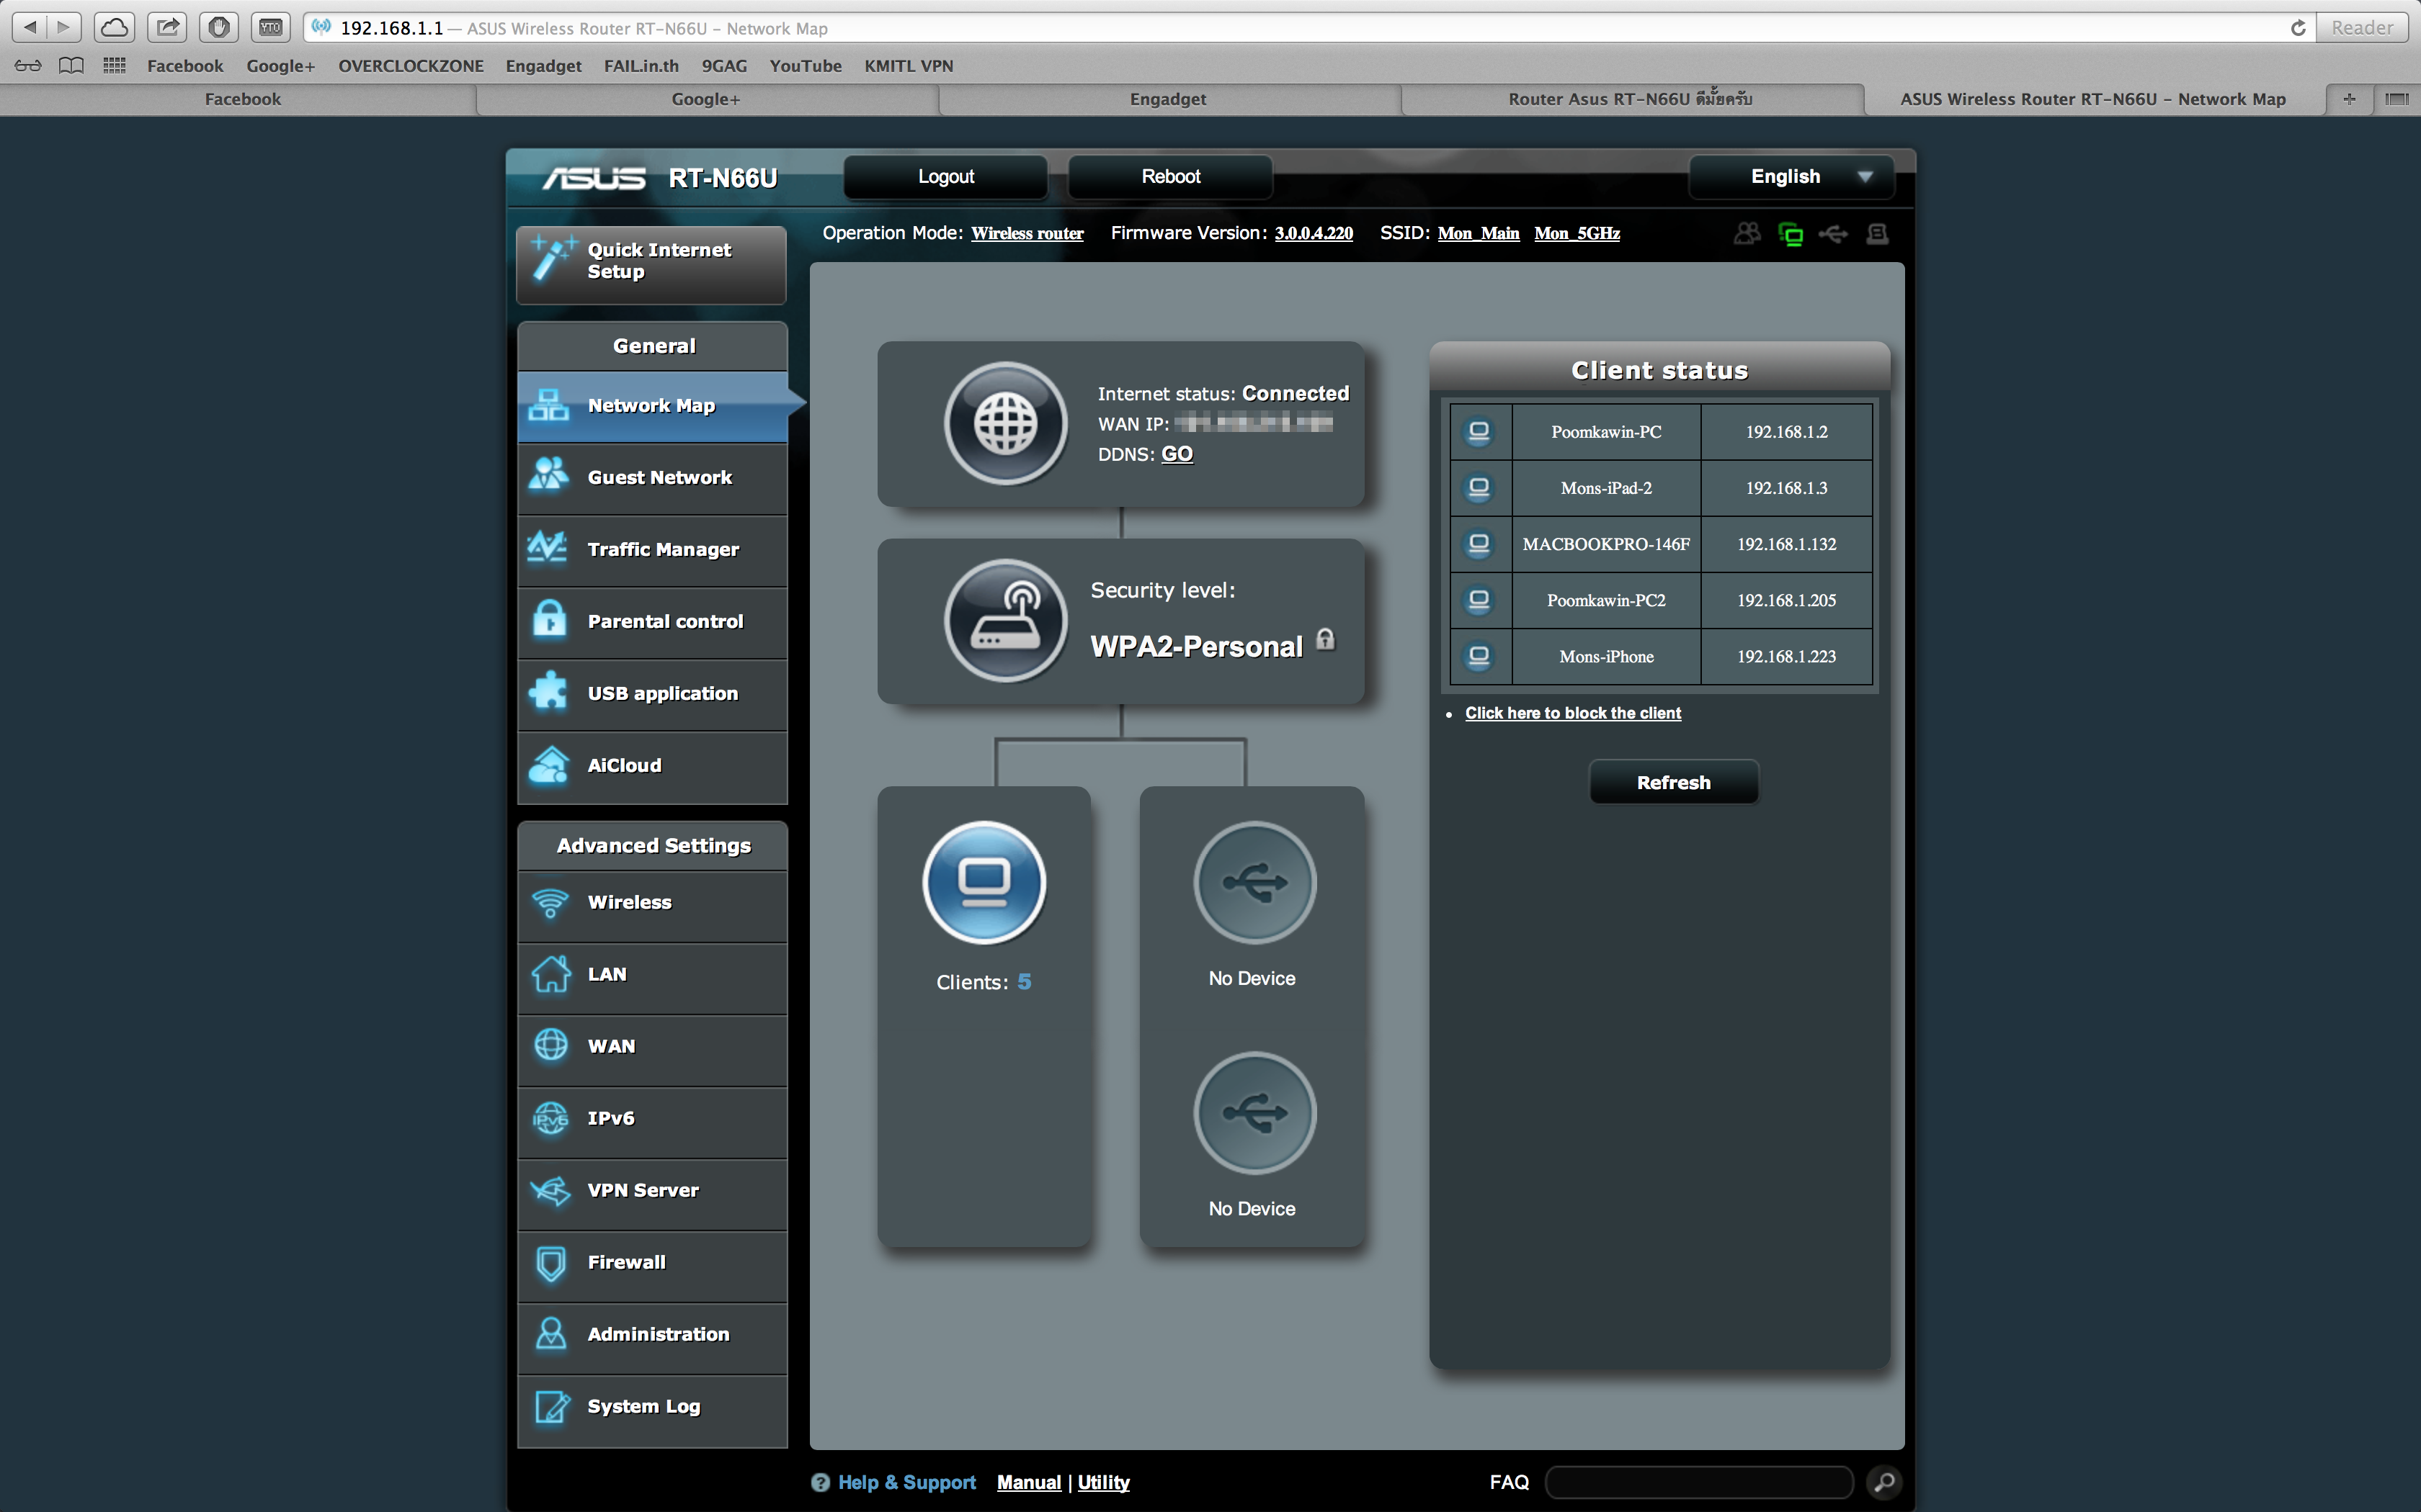
Task: Select the blue Clients computer icon
Action: point(984,882)
